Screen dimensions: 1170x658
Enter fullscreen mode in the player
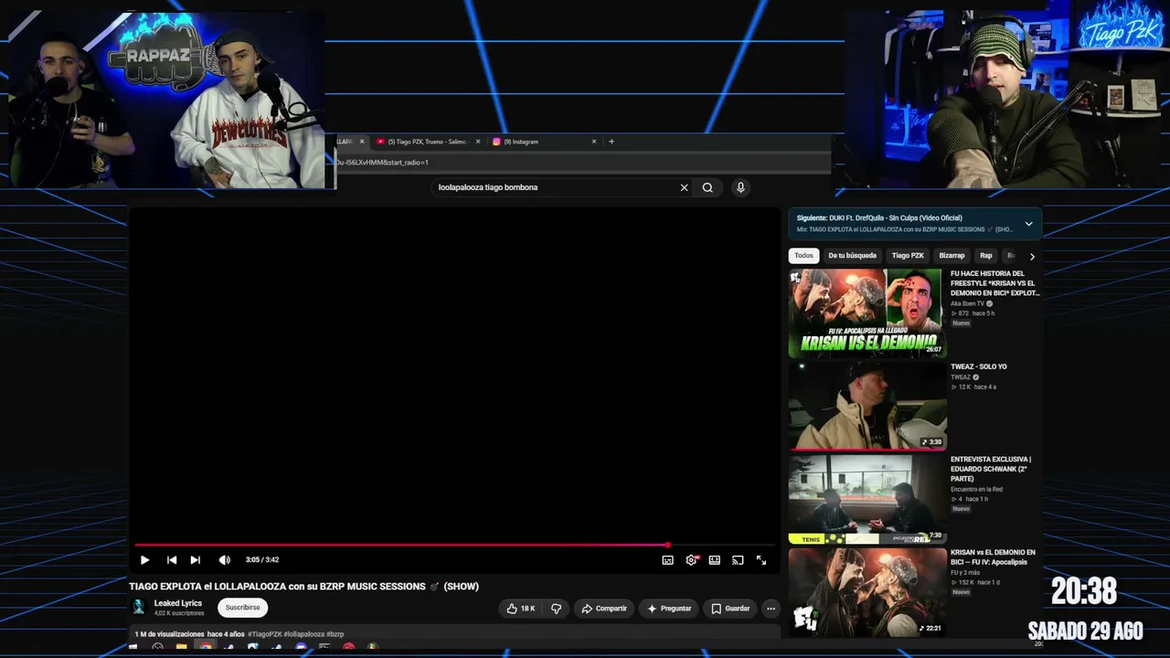point(760,560)
